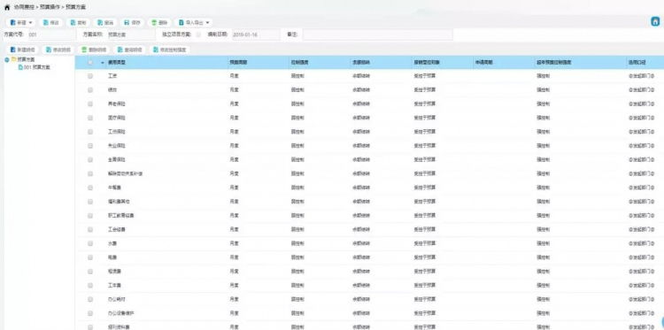Check the 工资 row checkbox
664x330 pixels.
[90, 76]
